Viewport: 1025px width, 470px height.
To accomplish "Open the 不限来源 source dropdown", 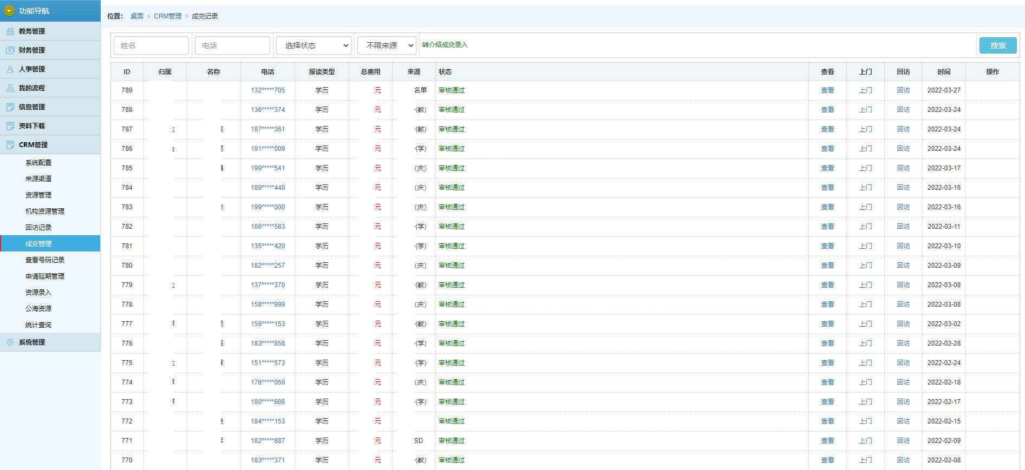I will point(387,45).
